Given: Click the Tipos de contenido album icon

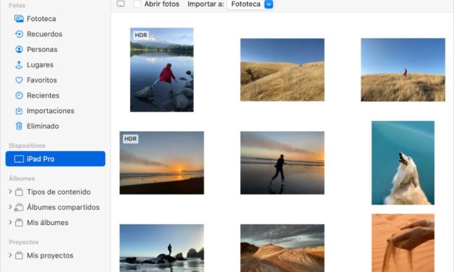Looking at the screenshot, I should pos(19,192).
